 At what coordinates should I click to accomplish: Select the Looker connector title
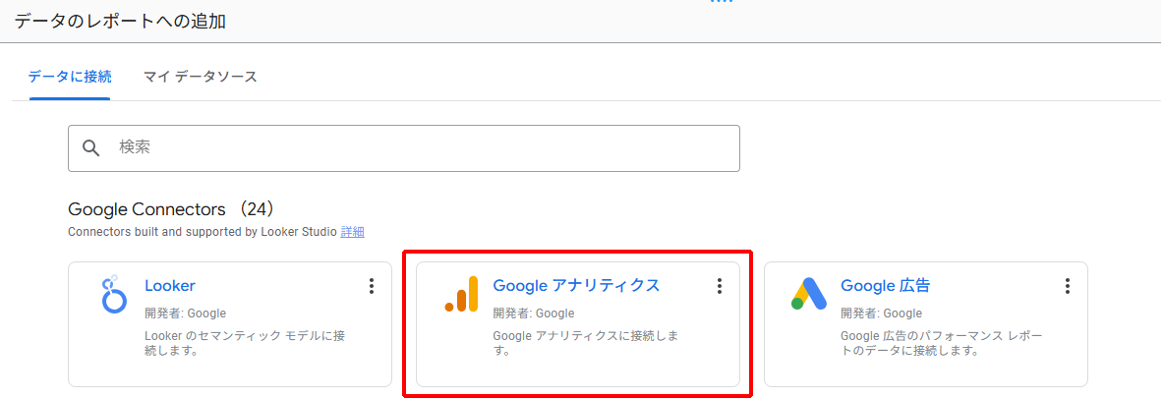click(170, 286)
